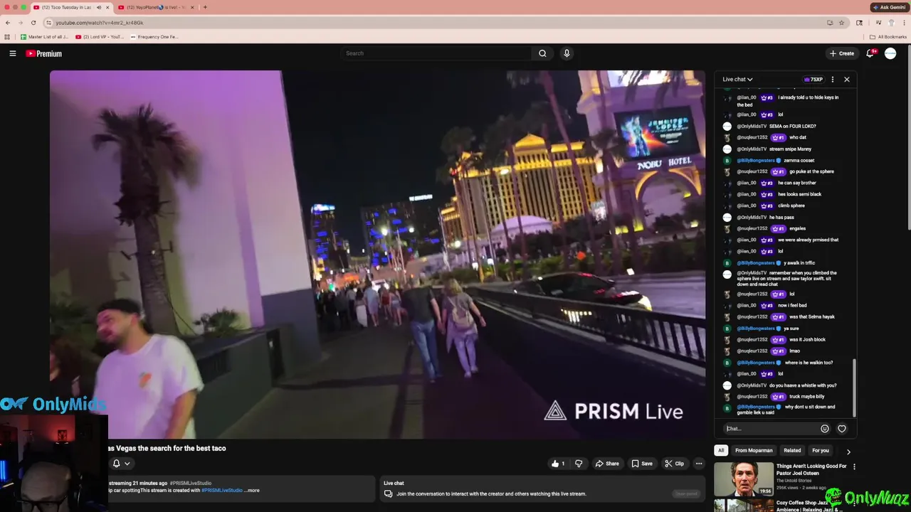Viewport: 911px width, 512px height.
Task: Mute the Taco Tuesday tab audio
Action: click(x=99, y=7)
